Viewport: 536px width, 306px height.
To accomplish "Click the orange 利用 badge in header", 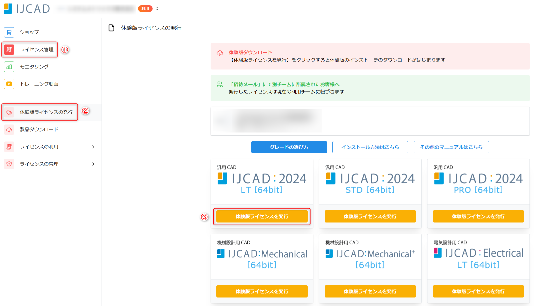I will pos(145,8).
